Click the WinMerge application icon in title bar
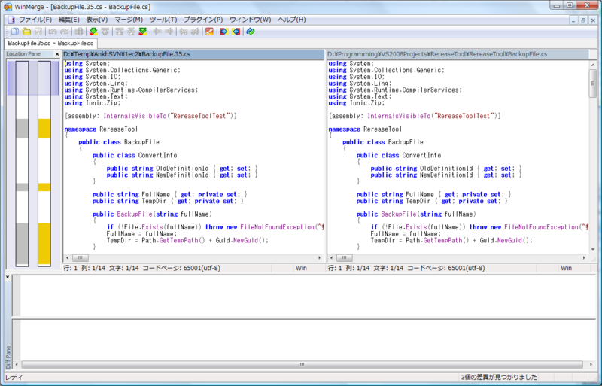602x386 pixels. pos(8,7)
